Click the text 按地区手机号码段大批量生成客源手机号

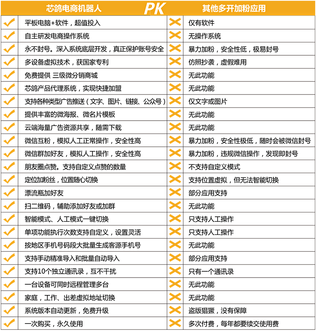click(x=83, y=245)
